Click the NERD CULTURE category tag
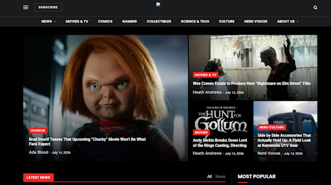 click(272, 128)
